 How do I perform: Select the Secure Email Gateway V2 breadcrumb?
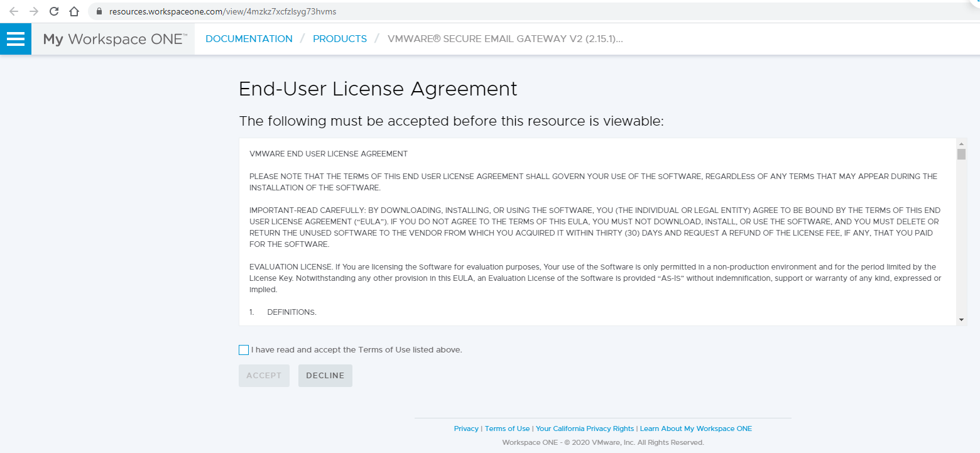coord(505,39)
